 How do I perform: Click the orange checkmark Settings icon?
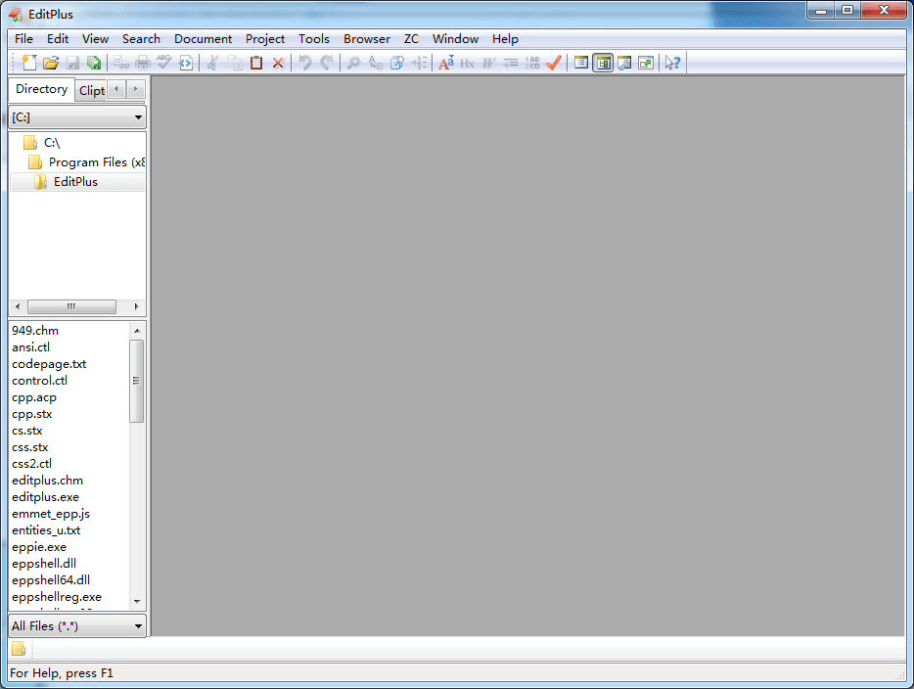coord(554,63)
